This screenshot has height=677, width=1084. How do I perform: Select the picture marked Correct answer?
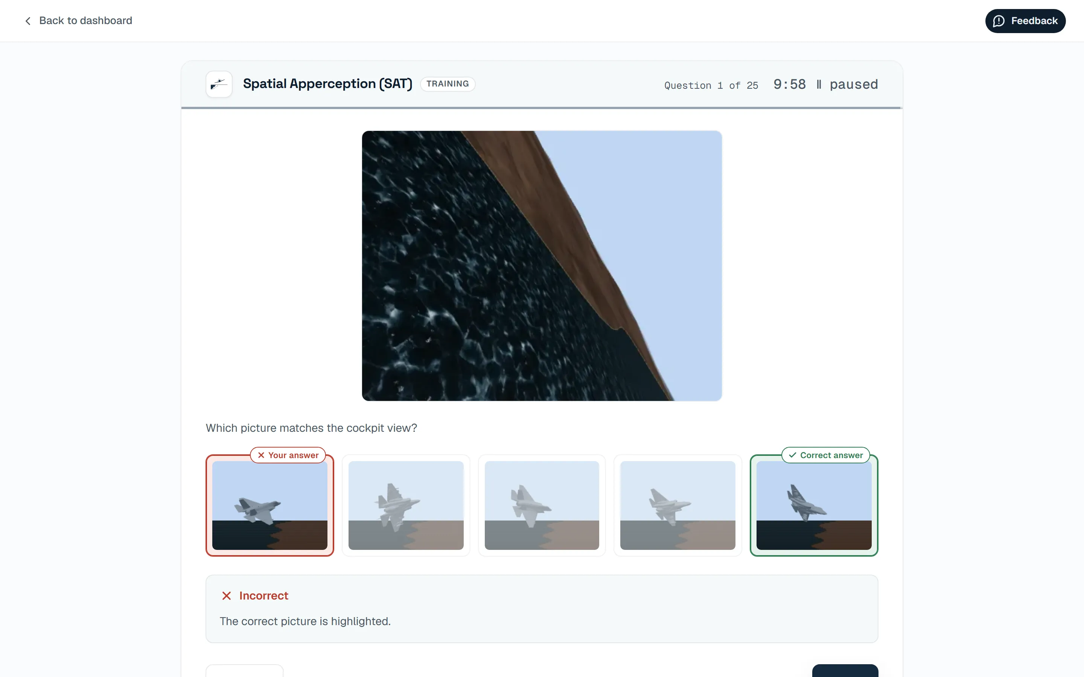tap(813, 505)
